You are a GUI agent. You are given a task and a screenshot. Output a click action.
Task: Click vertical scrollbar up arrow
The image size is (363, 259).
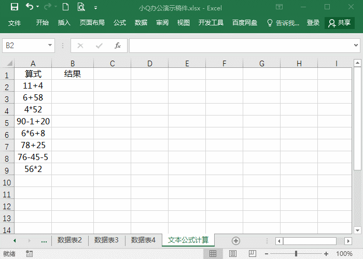[x=357, y=63]
